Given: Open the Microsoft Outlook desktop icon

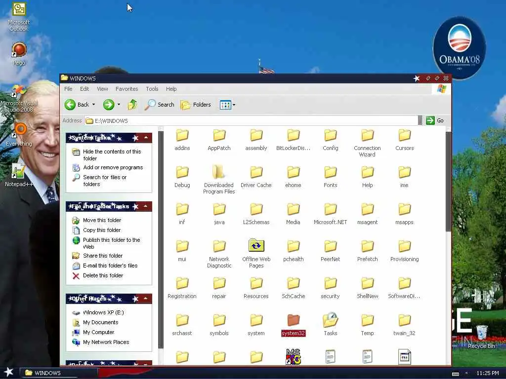Looking at the screenshot, I should click(19, 17).
